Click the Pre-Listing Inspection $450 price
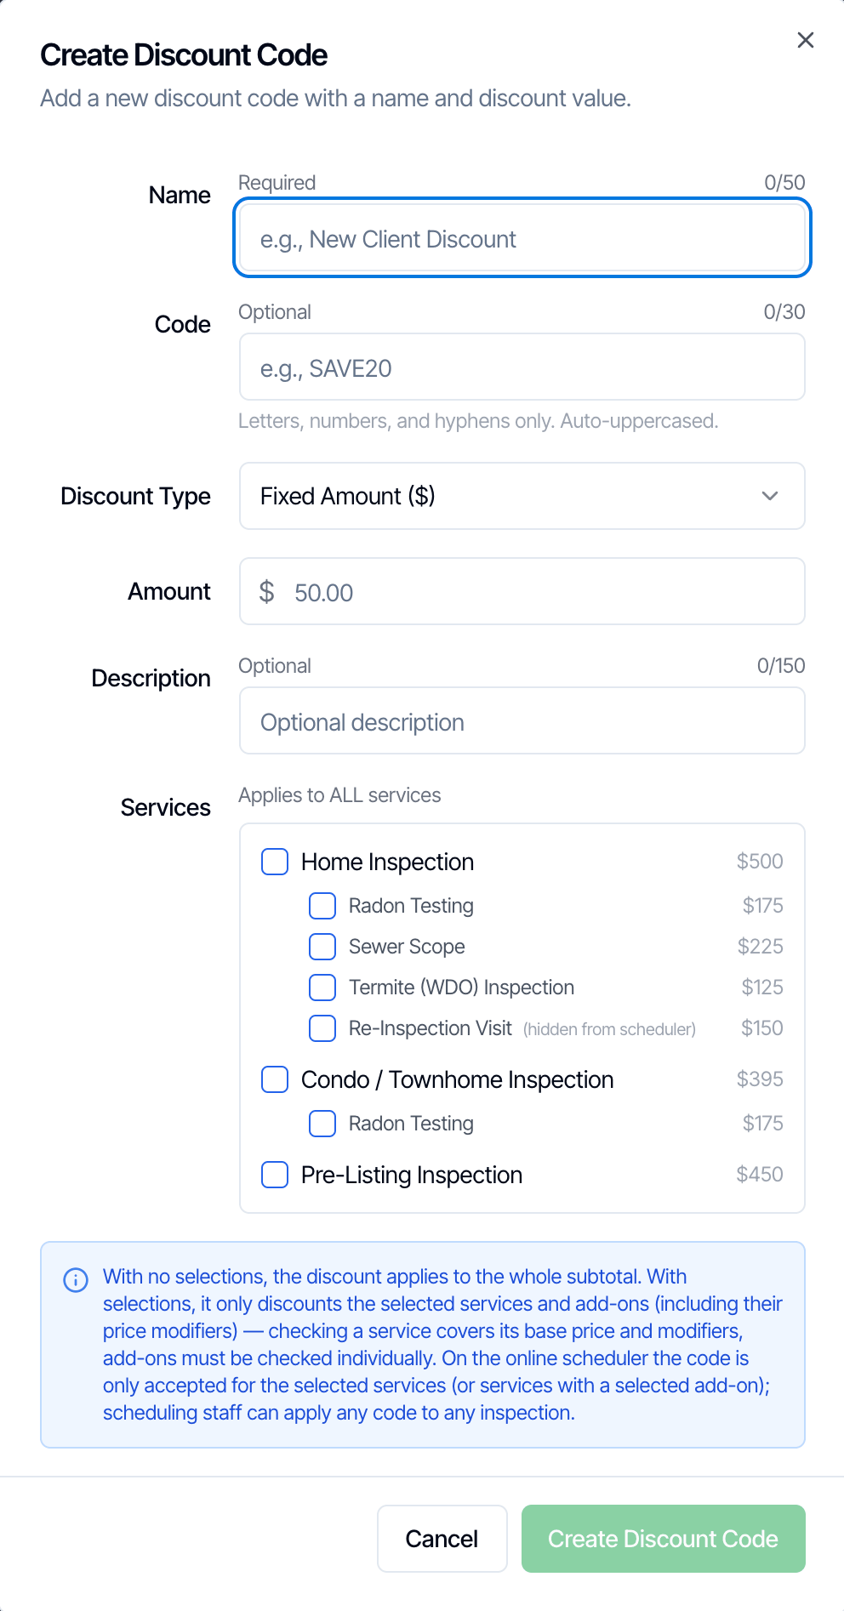The image size is (844, 1611). click(760, 1174)
